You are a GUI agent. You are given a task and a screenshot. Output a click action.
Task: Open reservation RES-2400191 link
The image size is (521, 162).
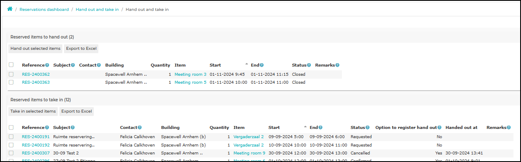coord(36,137)
